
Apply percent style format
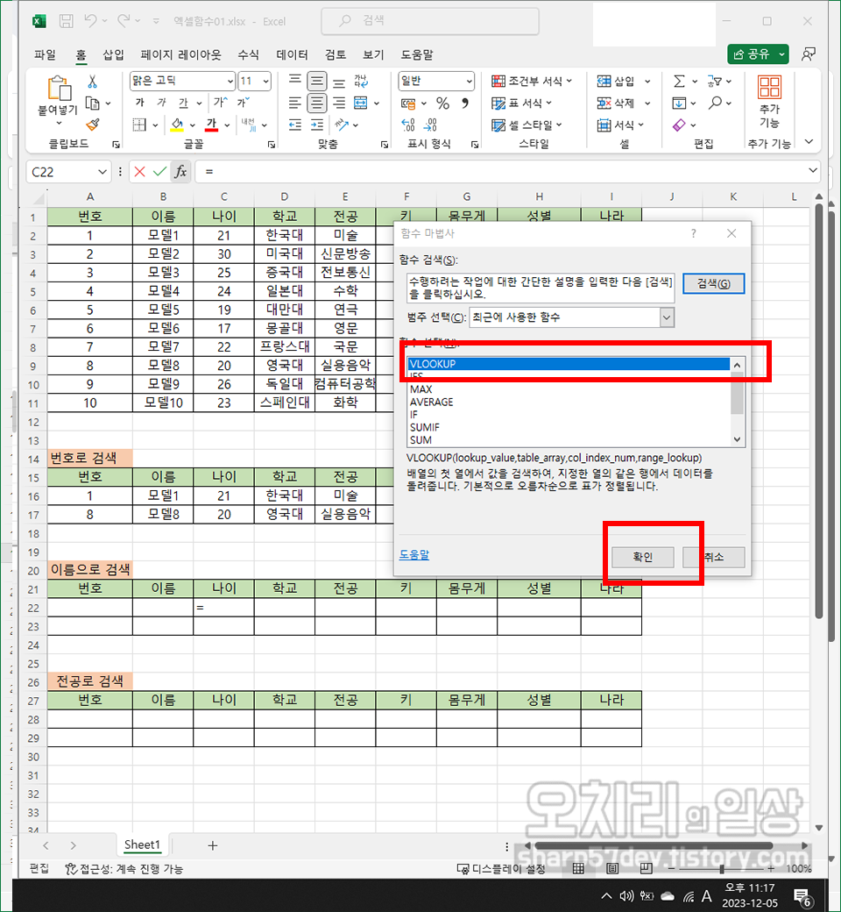coord(443,103)
